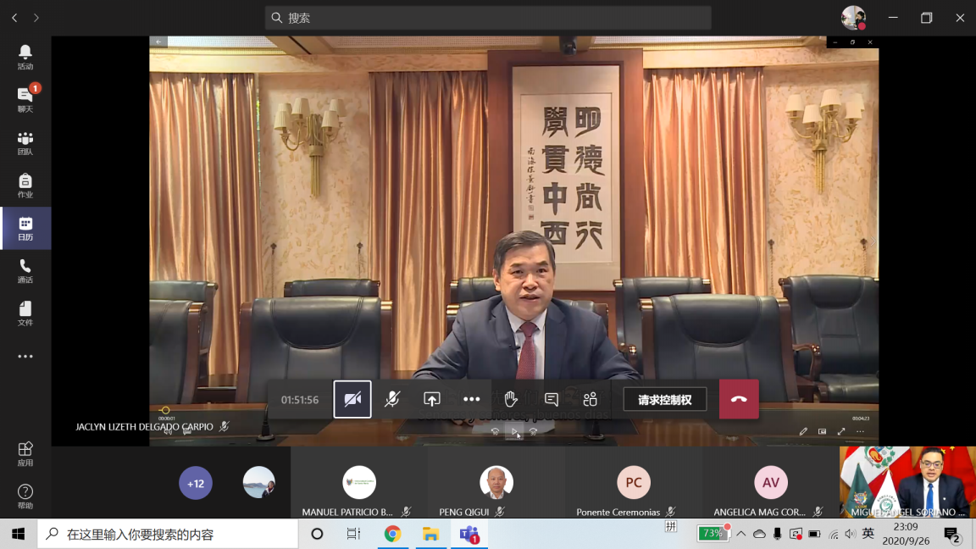This screenshot has height=549, width=976.
Task: Open the Teams section in sidebar
Action: click(x=25, y=143)
